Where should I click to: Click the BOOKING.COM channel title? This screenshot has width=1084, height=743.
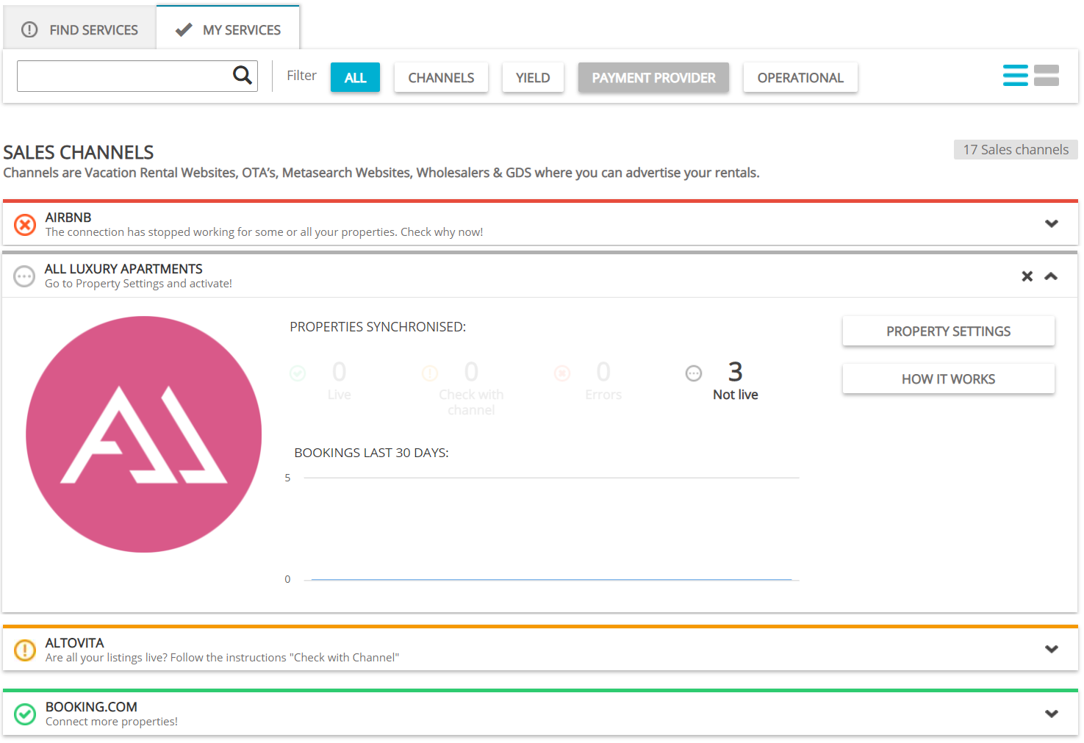[x=91, y=707]
